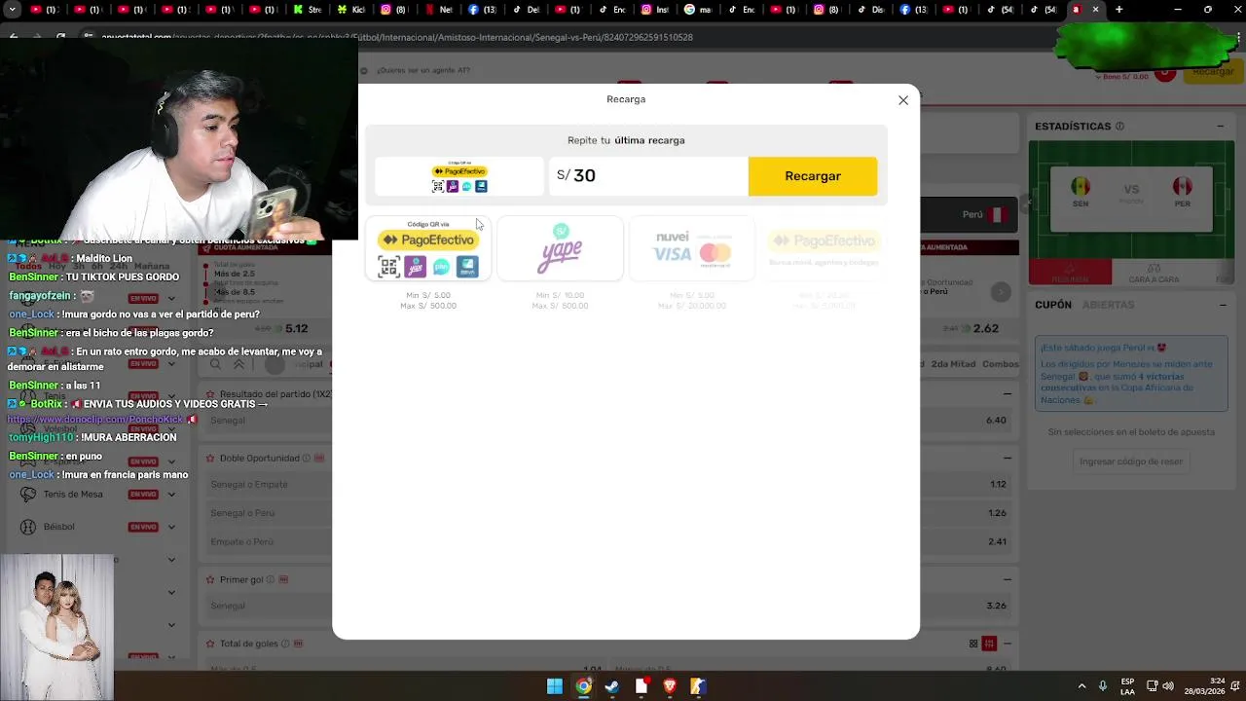Switch to the Abiertas tab
The image size is (1246, 701).
1108,305
